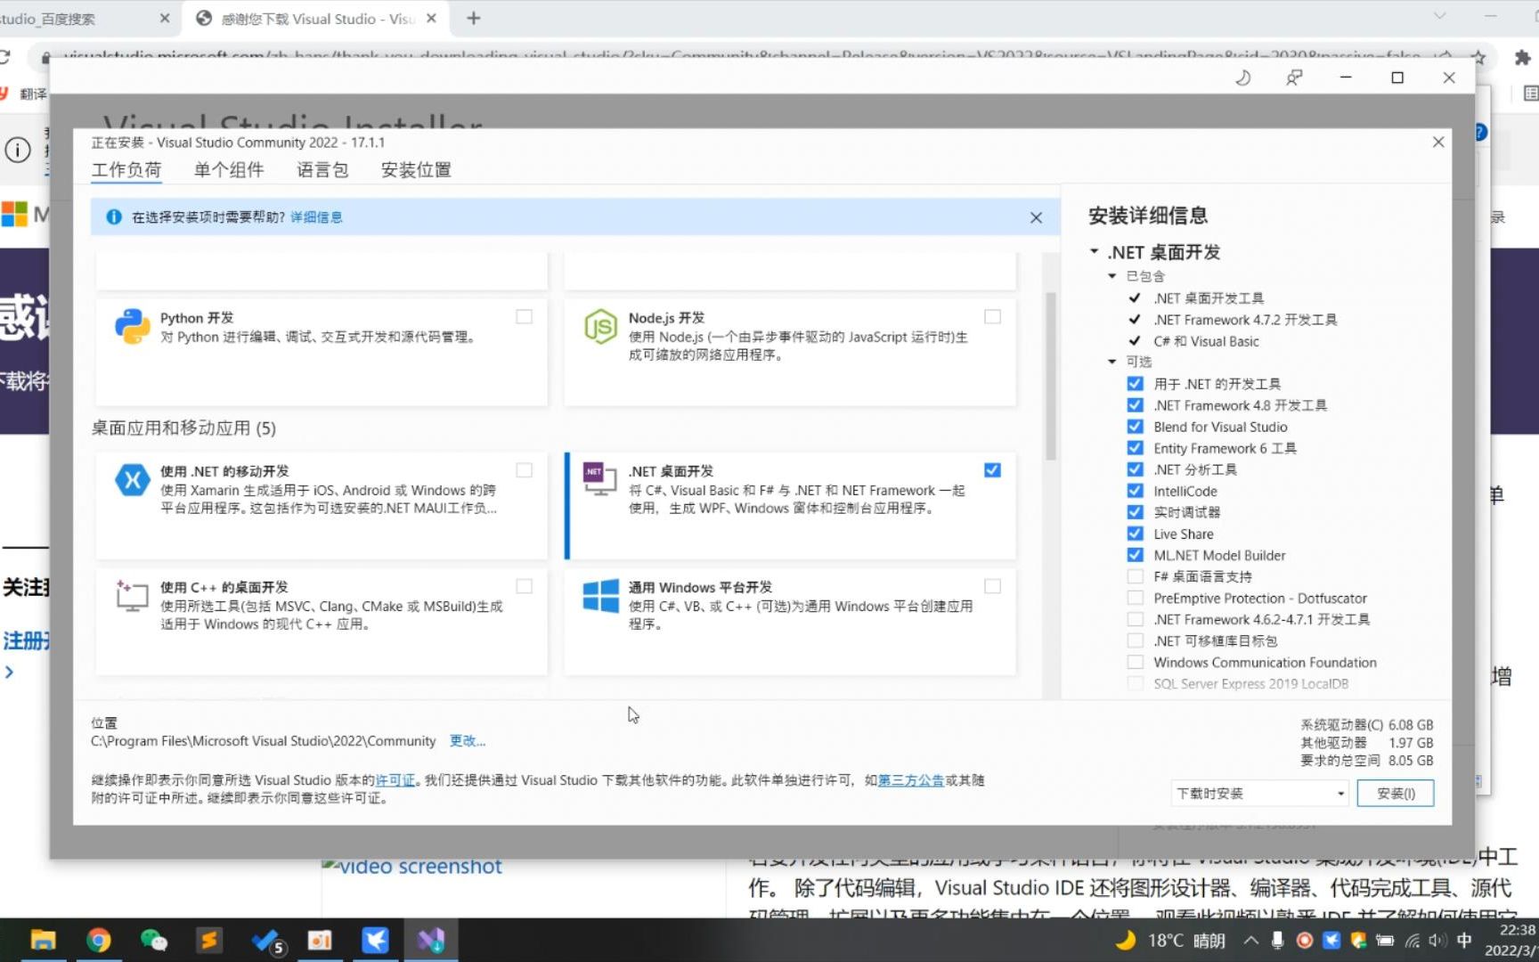
Task: Show hidden system tray icons chevron
Action: click(1250, 941)
